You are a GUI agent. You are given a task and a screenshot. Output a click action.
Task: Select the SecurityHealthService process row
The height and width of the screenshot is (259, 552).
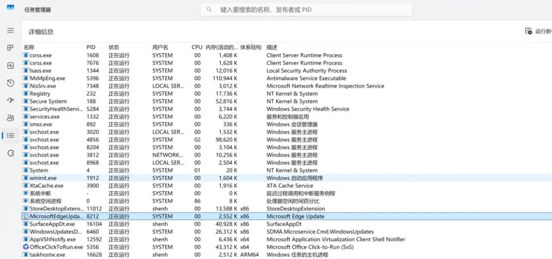coord(287,109)
